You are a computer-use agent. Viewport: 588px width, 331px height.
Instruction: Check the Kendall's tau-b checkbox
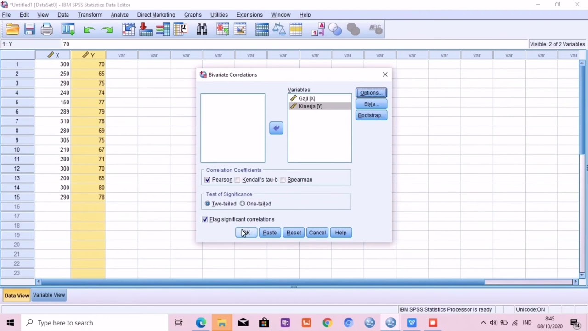(237, 180)
